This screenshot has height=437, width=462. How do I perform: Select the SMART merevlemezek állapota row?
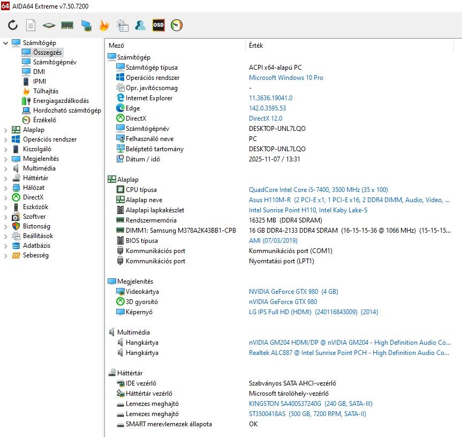point(280,424)
